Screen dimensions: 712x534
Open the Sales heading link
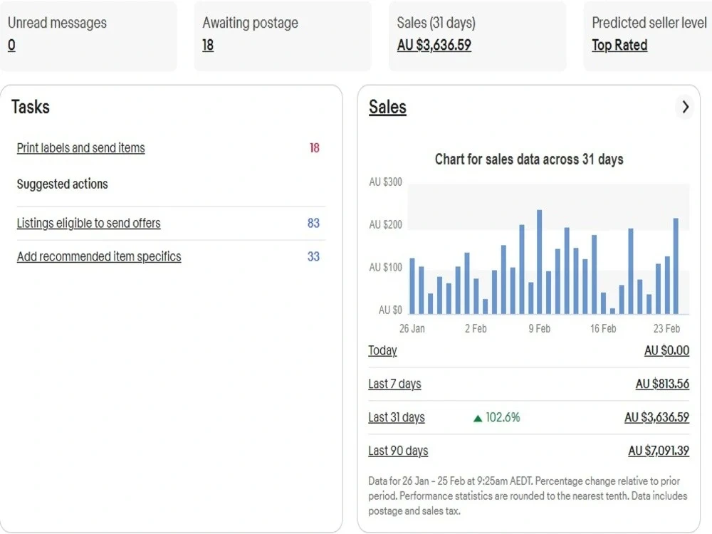tap(387, 108)
